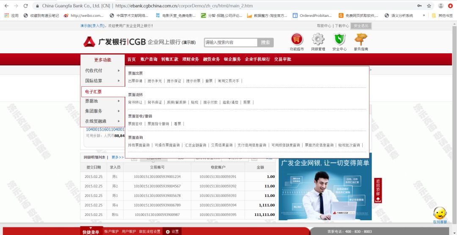This screenshot has width=457, height=235.
Task: Select the 电子汇票 menu entry
Action: 103,91
